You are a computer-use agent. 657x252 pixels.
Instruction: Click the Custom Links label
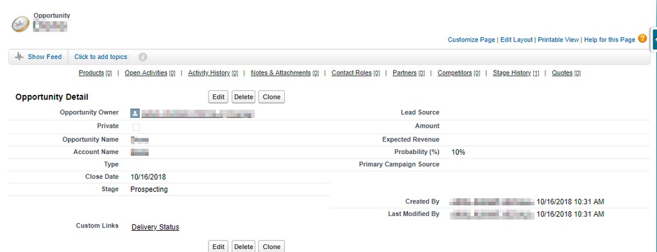(98, 226)
